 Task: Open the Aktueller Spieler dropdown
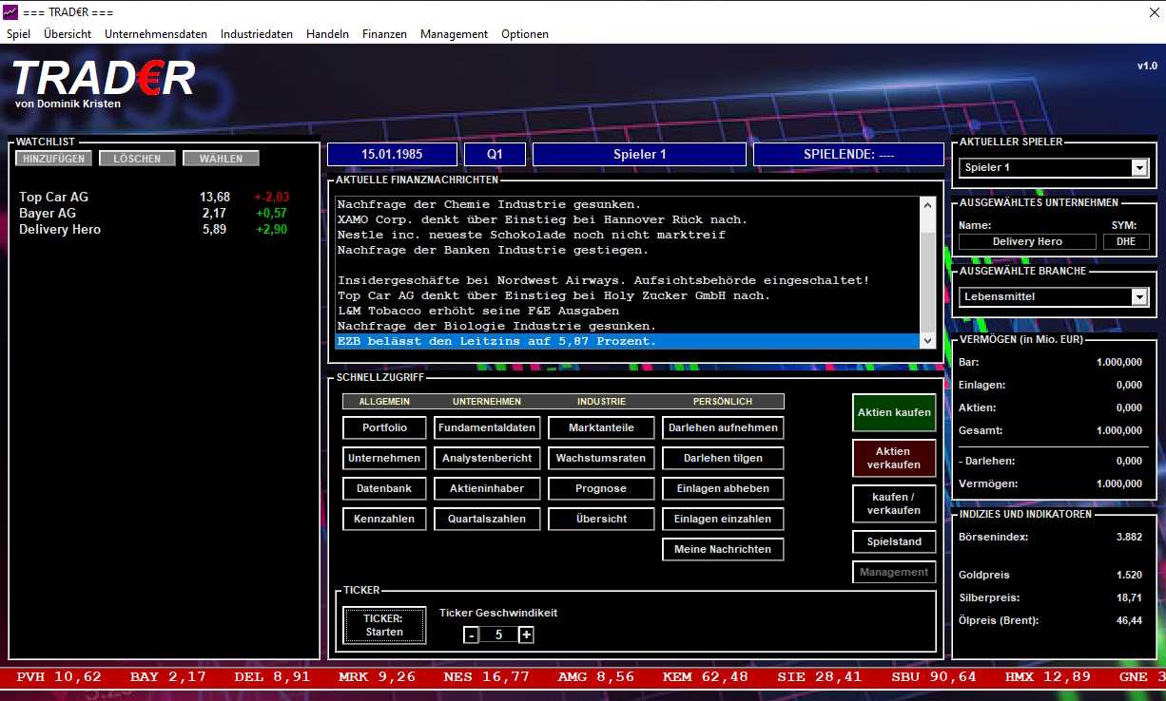pyautogui.click(x=1139, y=168)
